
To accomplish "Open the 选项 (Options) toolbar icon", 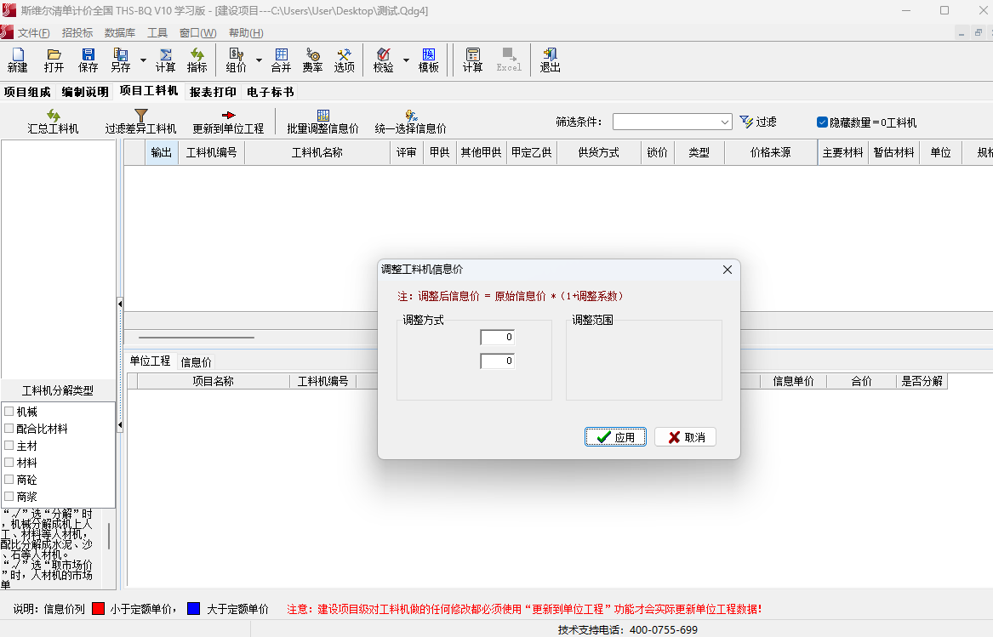I will pos(345,60).
